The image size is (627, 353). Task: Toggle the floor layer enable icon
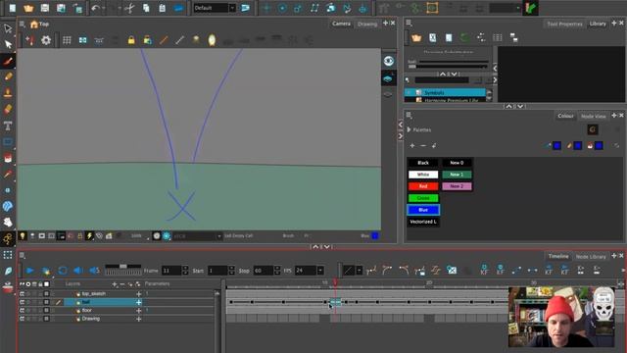[22, 311]
